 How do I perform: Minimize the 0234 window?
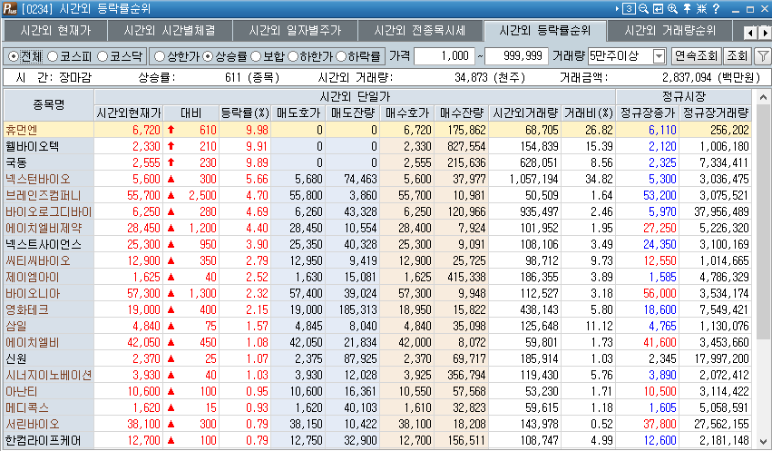click(736, 9)
